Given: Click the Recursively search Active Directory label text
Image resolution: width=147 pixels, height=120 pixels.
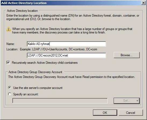Looking at the screenshot, I should coord(45,63).
